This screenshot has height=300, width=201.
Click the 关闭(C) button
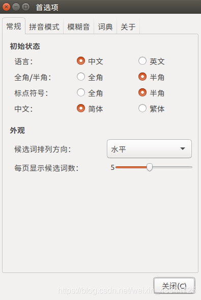point(174,286)
